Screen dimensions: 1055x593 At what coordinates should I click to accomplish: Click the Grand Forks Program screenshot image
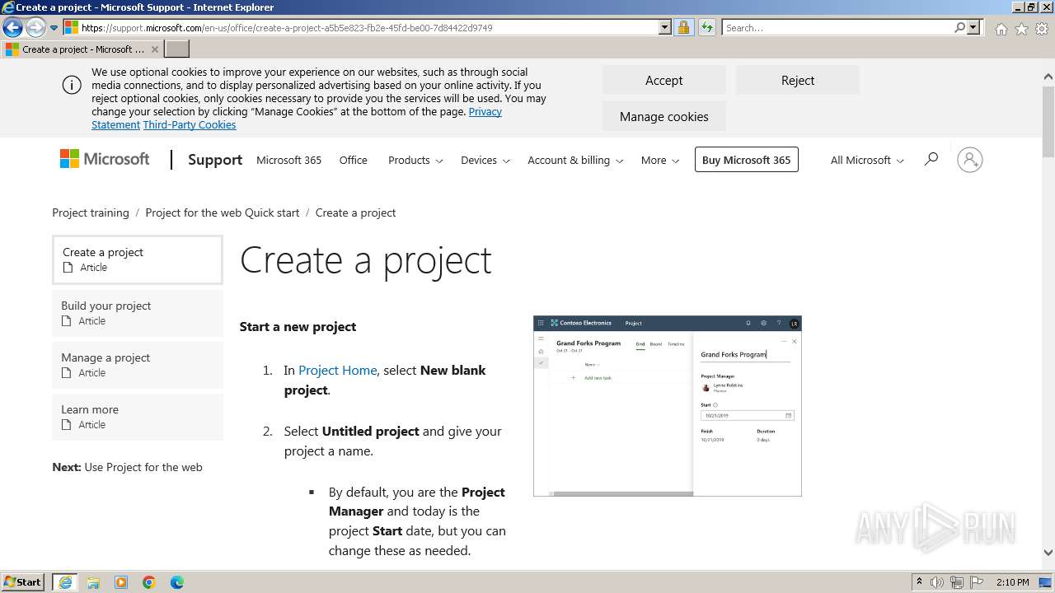(x=667, y=405)
